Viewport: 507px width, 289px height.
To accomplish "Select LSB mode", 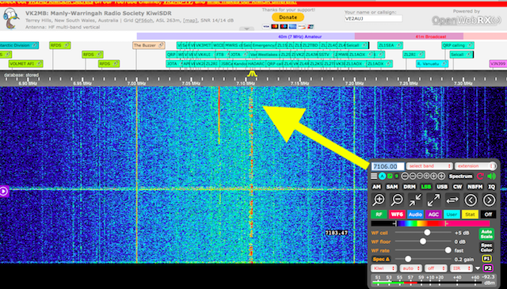I will pyautogui.click(x=426, y=187).
